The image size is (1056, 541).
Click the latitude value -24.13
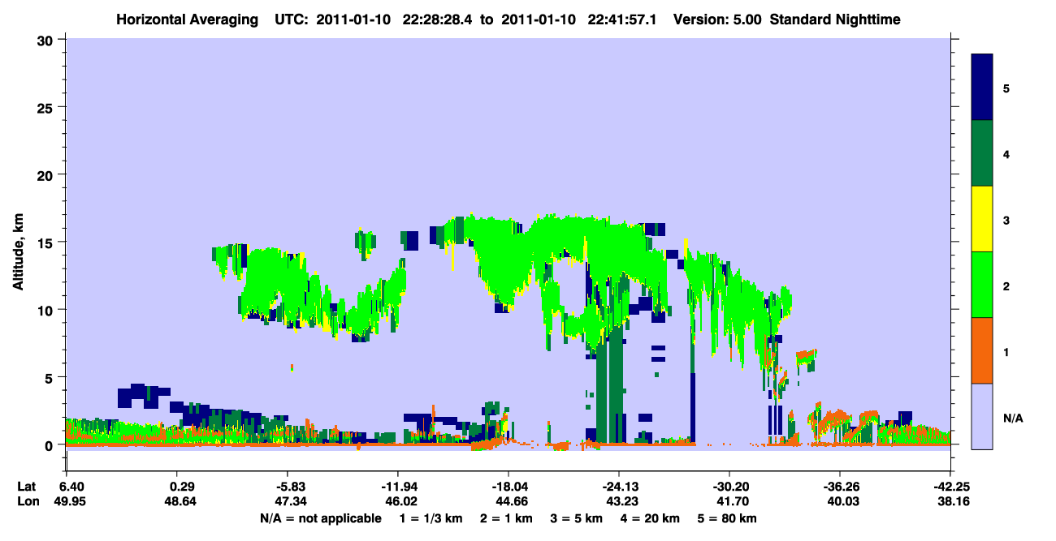(620, 487)
